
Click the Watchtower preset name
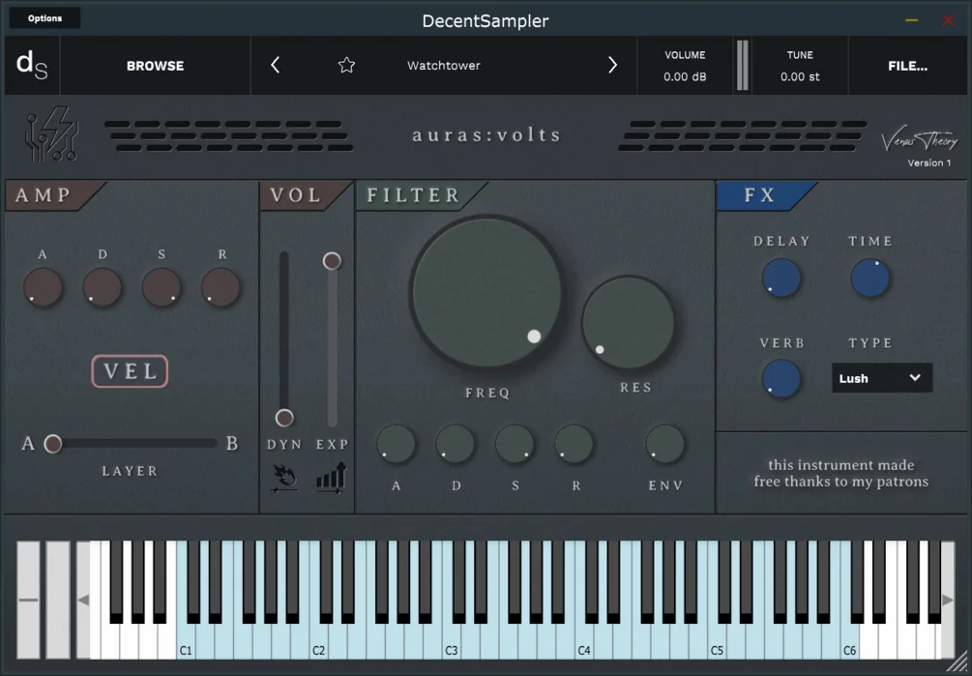click(444, 65)
